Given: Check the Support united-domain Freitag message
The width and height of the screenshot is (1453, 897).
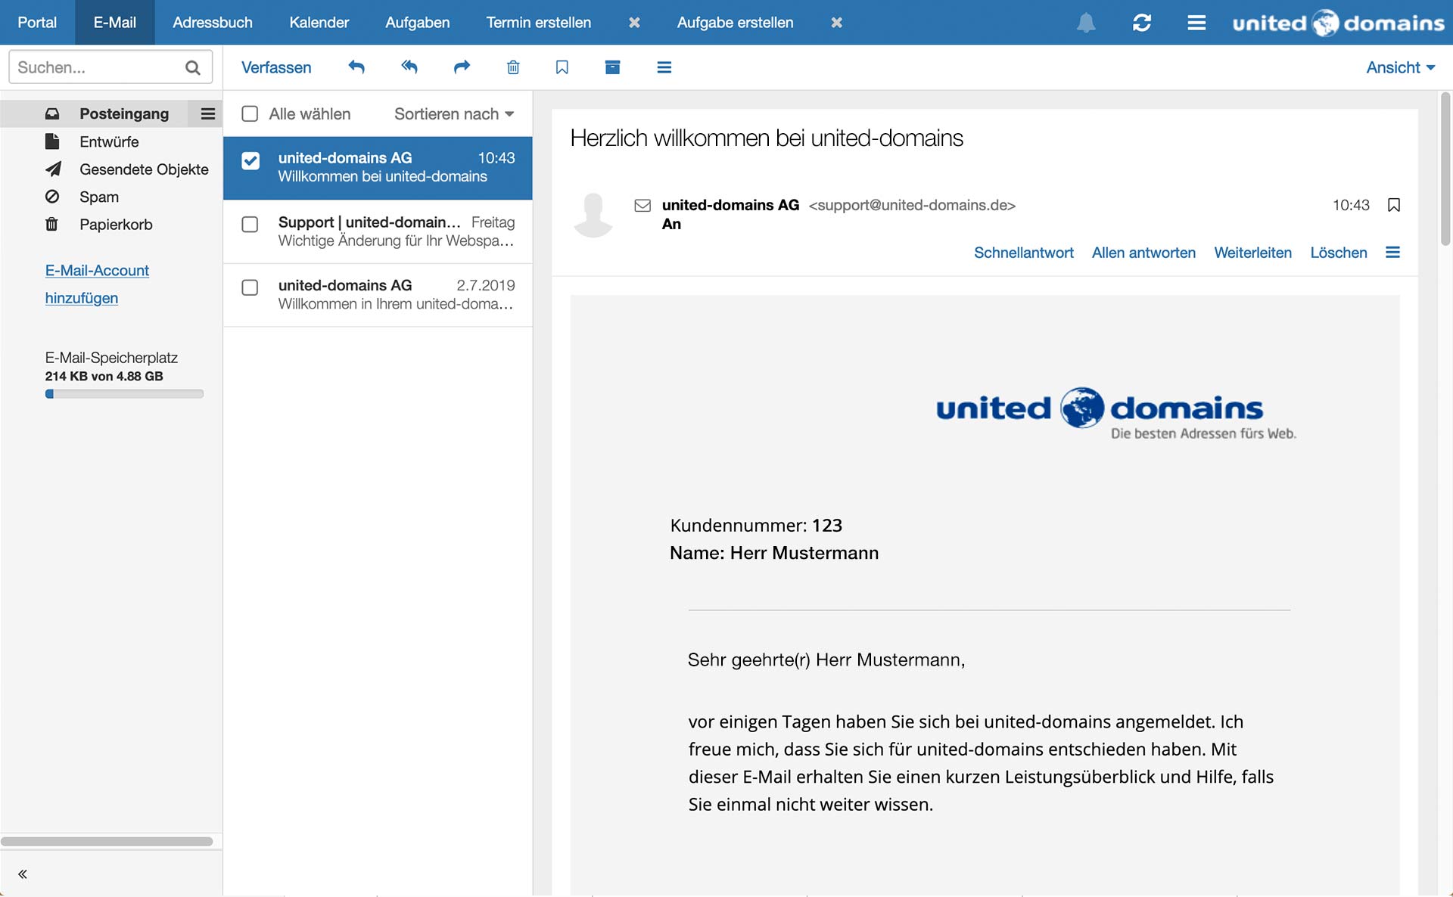Looking at the screenshot, I should point(250,224).
